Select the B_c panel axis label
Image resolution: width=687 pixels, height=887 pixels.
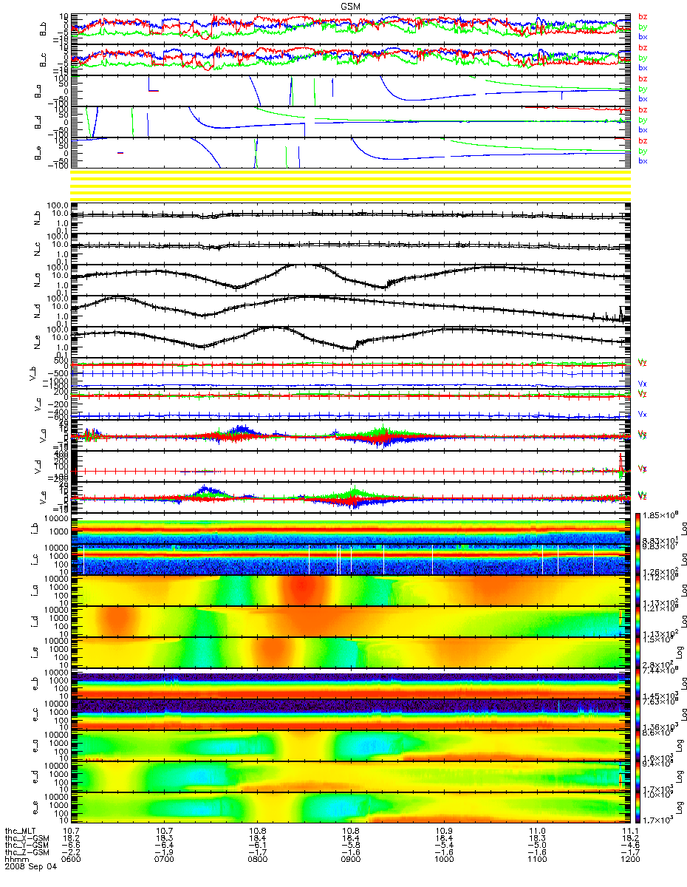44,60
